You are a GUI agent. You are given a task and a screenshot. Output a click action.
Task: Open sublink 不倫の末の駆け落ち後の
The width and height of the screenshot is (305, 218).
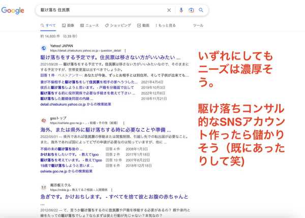[x=62, y=149]
